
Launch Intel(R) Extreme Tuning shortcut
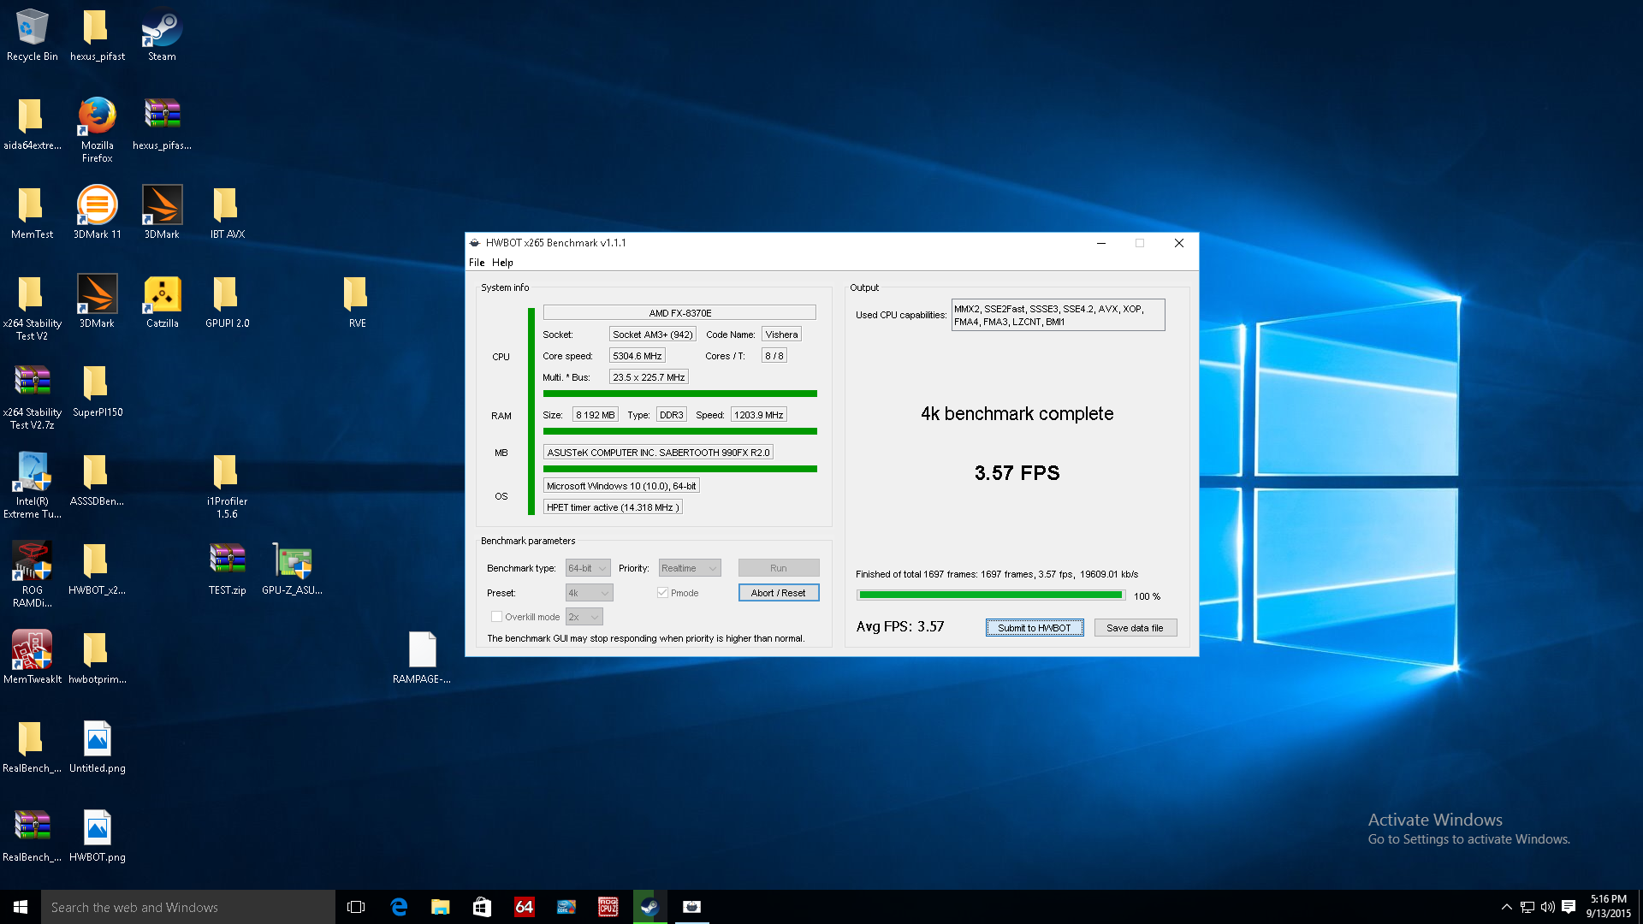coord(32,485)
